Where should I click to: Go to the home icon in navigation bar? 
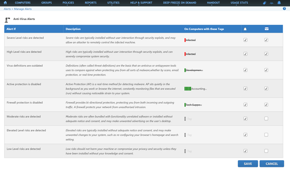(x=5, y=3)
